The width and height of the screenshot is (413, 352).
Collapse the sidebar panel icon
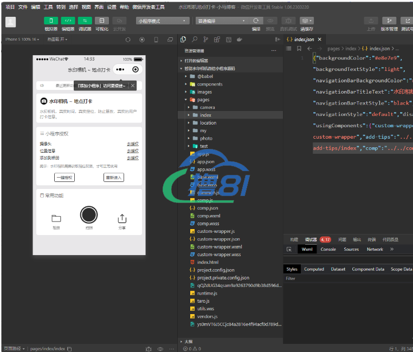pyautogui.click(x=278, y=40)
